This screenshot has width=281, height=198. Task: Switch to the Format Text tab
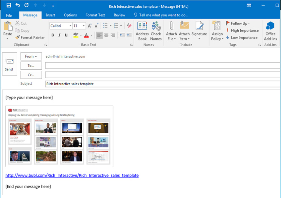tap(95, 15)
